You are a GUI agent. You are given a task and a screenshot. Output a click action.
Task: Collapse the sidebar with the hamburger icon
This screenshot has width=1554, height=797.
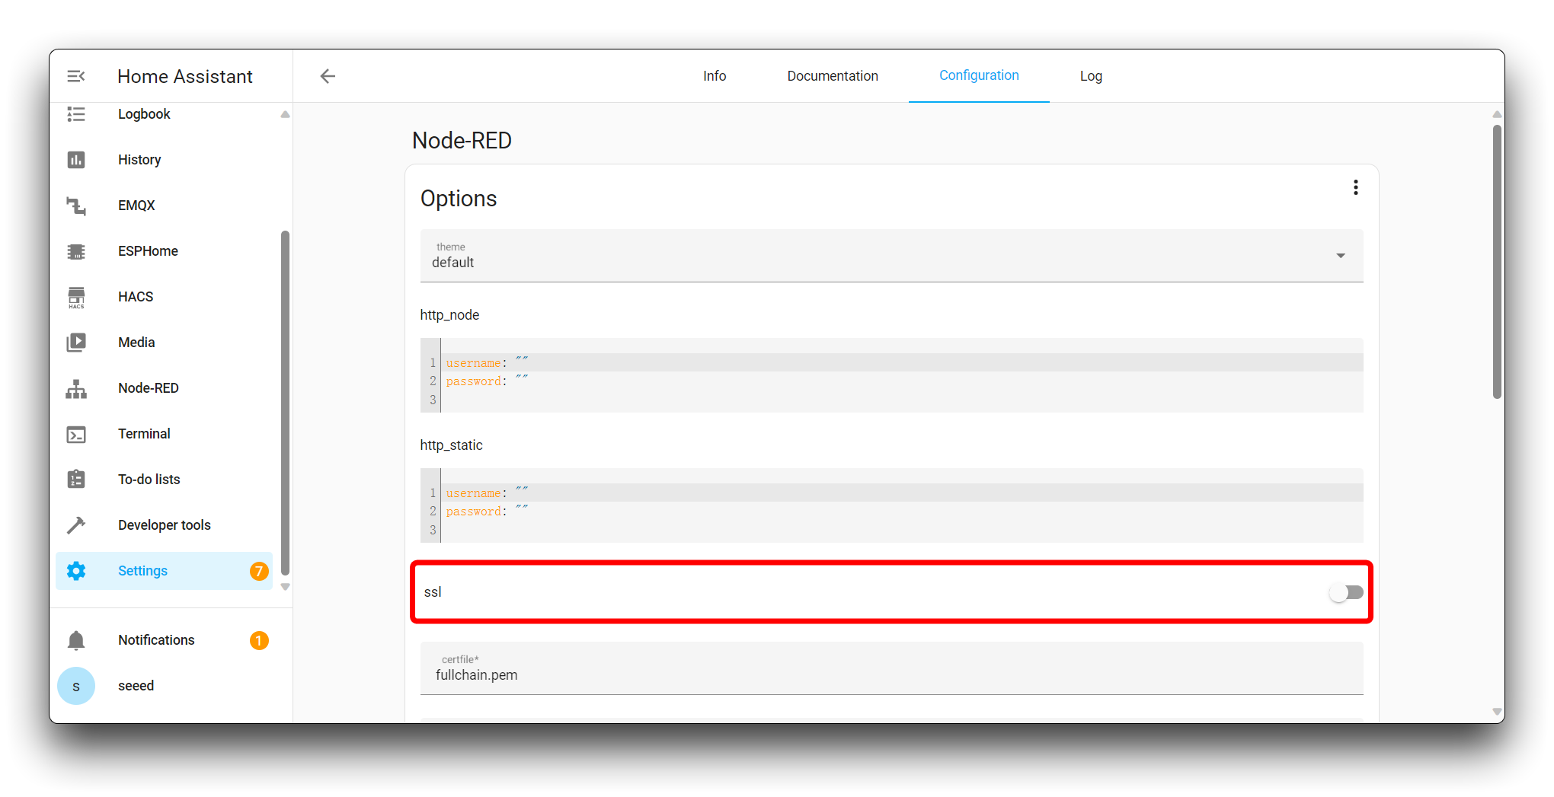point(76,76)
